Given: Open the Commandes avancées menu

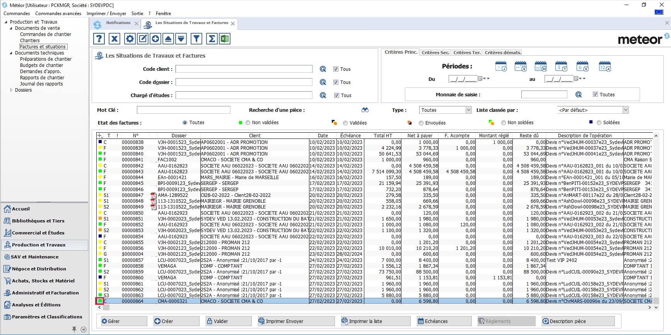Looking at the screenshot, I should pyautogui.click(x=58, y=14).
